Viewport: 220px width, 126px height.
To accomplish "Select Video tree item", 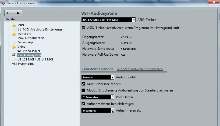I will point(22,47).
